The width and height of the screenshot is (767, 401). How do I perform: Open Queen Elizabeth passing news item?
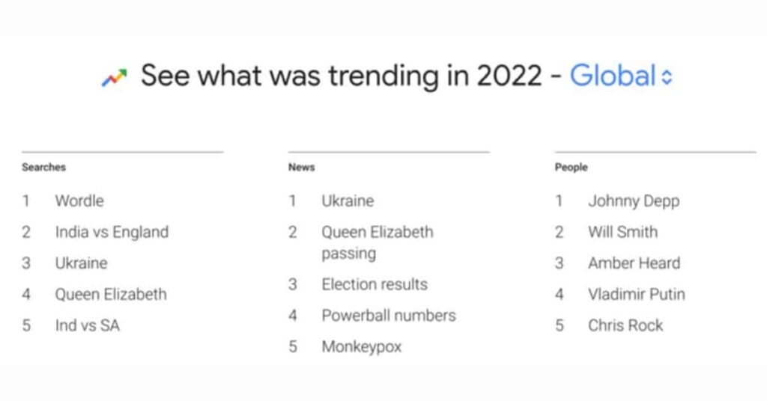coord(378,242)
